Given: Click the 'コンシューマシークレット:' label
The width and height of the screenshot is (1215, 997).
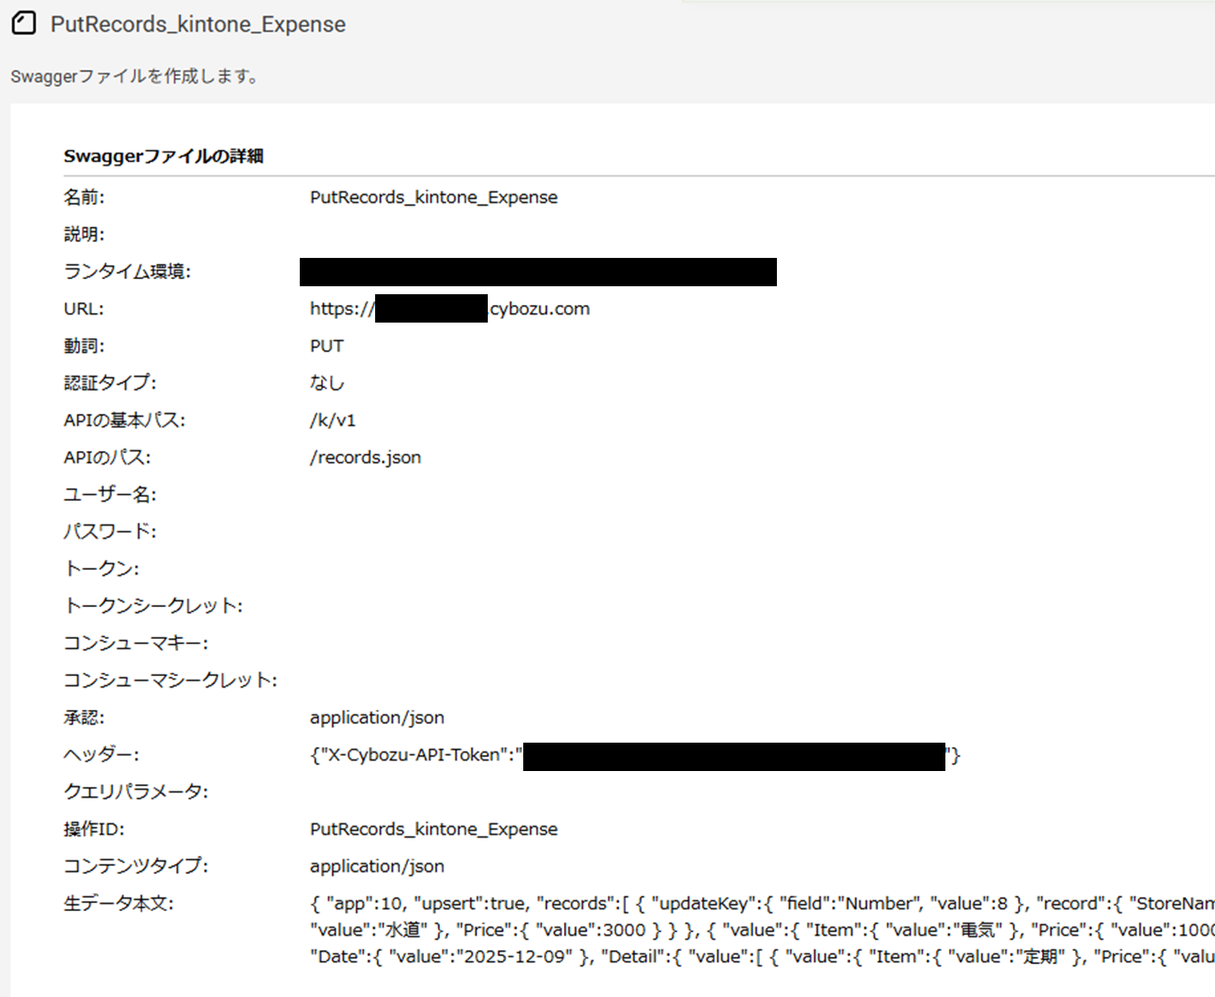Looking at the screenshot, I should point(170,681).
